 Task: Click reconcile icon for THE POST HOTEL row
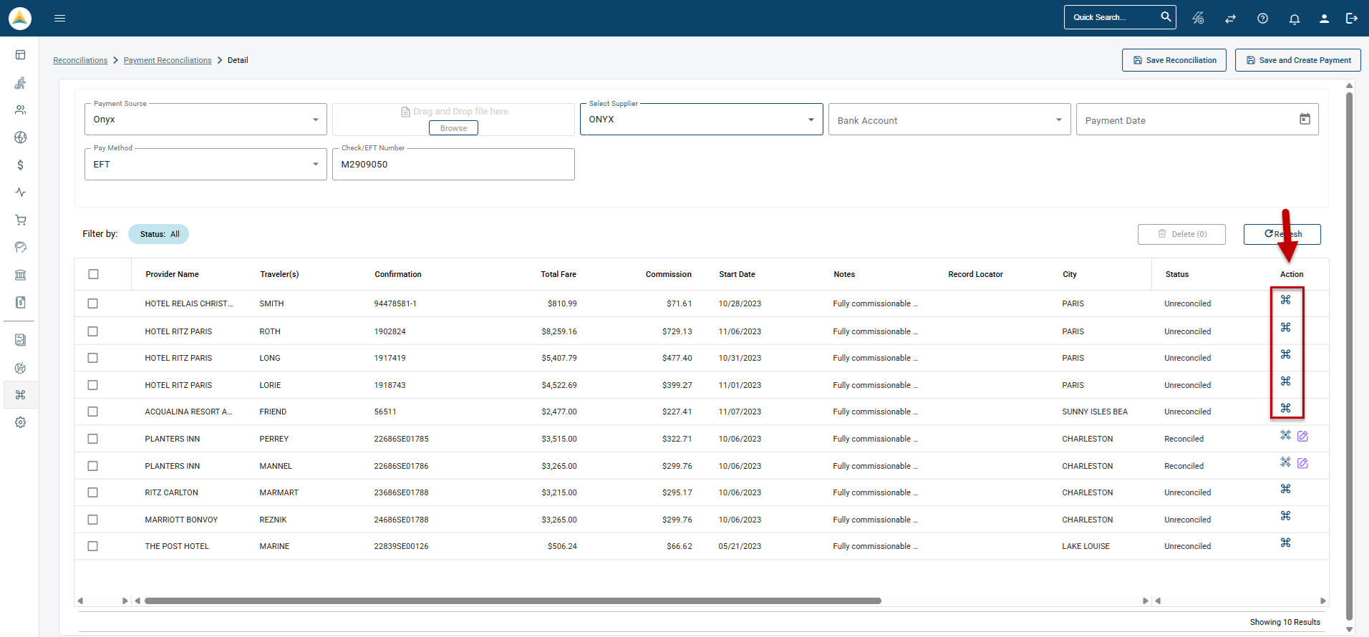tap(1285, 543)
